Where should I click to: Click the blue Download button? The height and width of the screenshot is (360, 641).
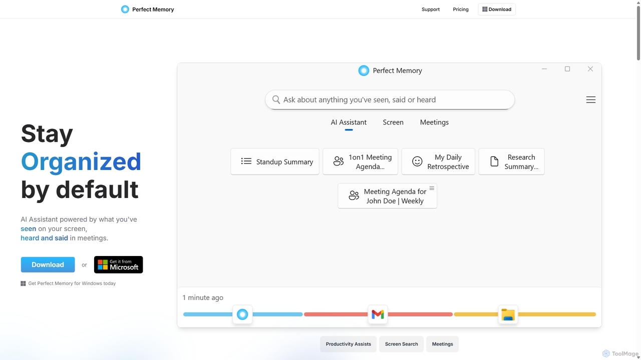48,264
